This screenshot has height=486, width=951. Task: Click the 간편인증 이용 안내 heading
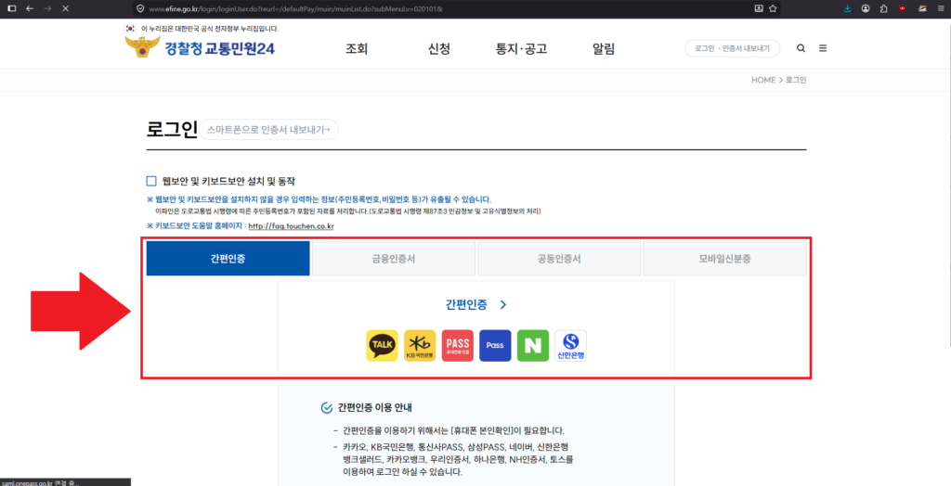[x=375, y=408]
